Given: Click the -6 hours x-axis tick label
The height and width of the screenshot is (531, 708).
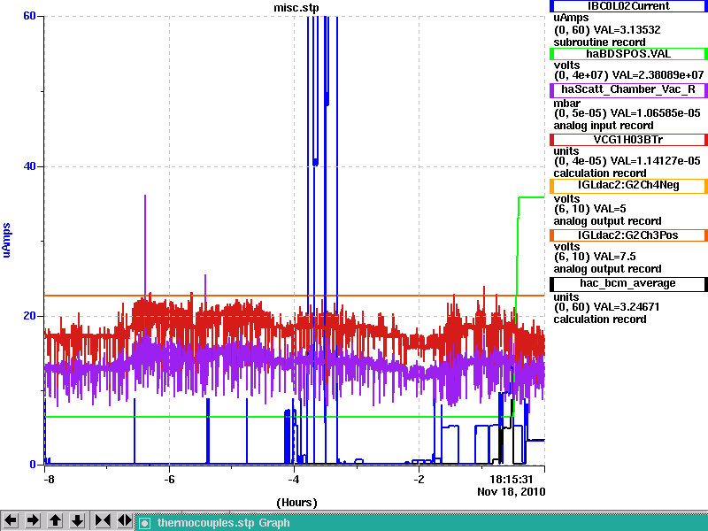Looking at the screenshot, I should (169, 480).
